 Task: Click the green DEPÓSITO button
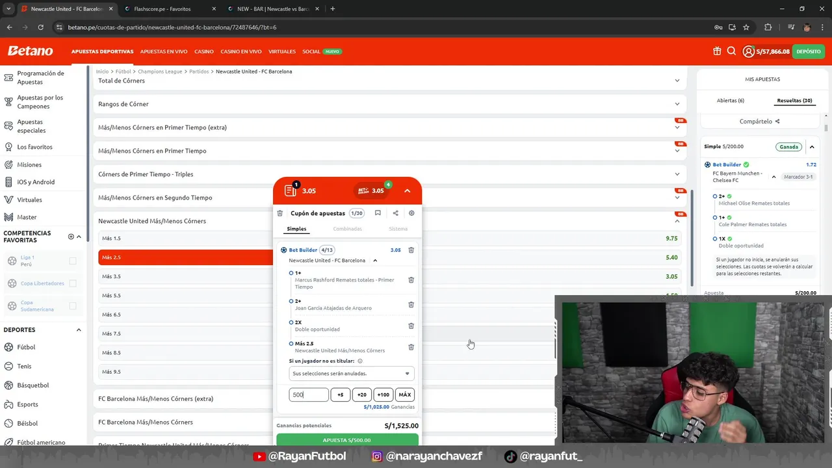coord(809,51)
